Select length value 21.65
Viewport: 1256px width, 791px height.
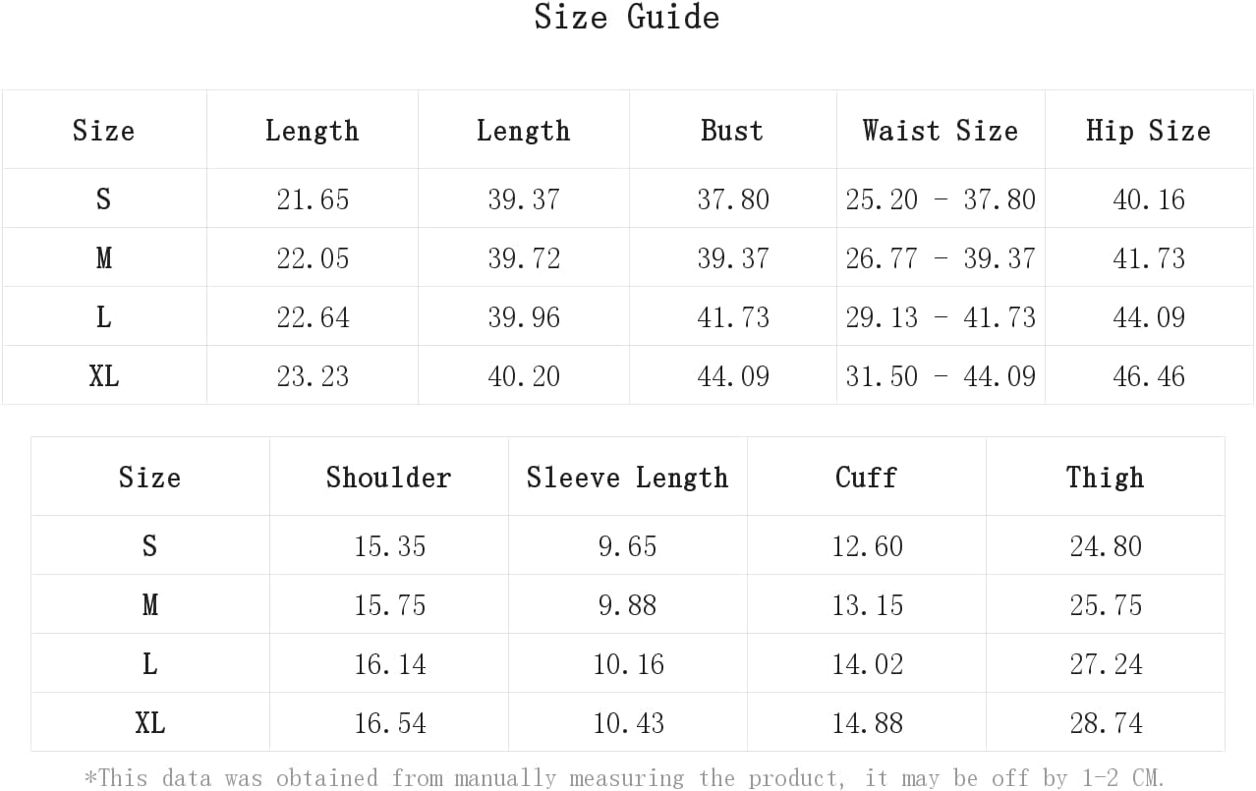313,199
